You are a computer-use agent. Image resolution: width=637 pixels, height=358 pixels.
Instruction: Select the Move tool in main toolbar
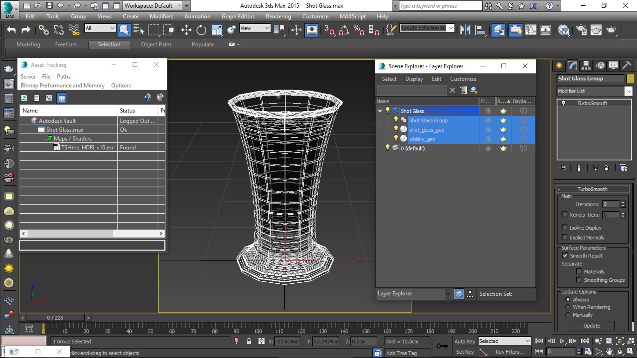tap(186, 30)
